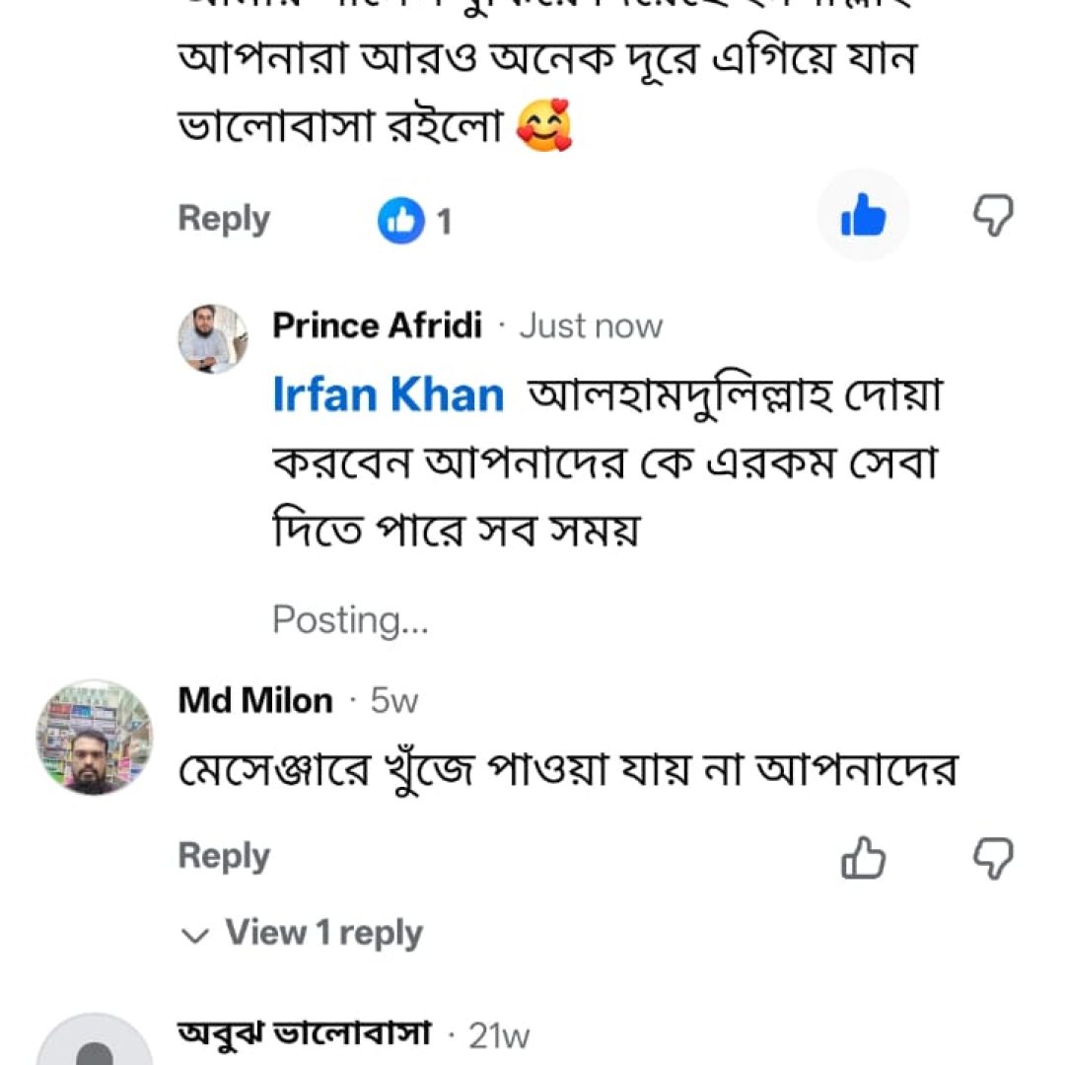Open the blue like reaction count
This screenshot has width=1065, height=1065.
[414, 221]
